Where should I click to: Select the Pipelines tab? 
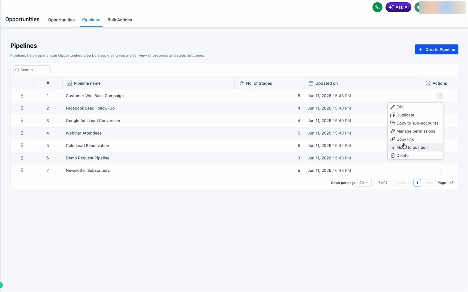91,20
